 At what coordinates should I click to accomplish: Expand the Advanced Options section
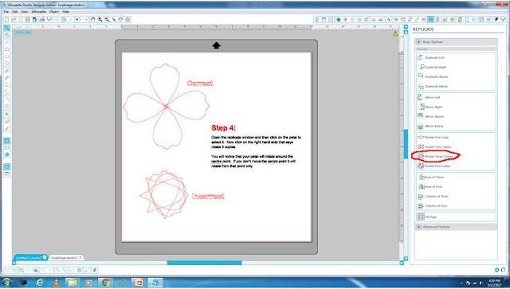pyautogui.click(x=419, y=227)
